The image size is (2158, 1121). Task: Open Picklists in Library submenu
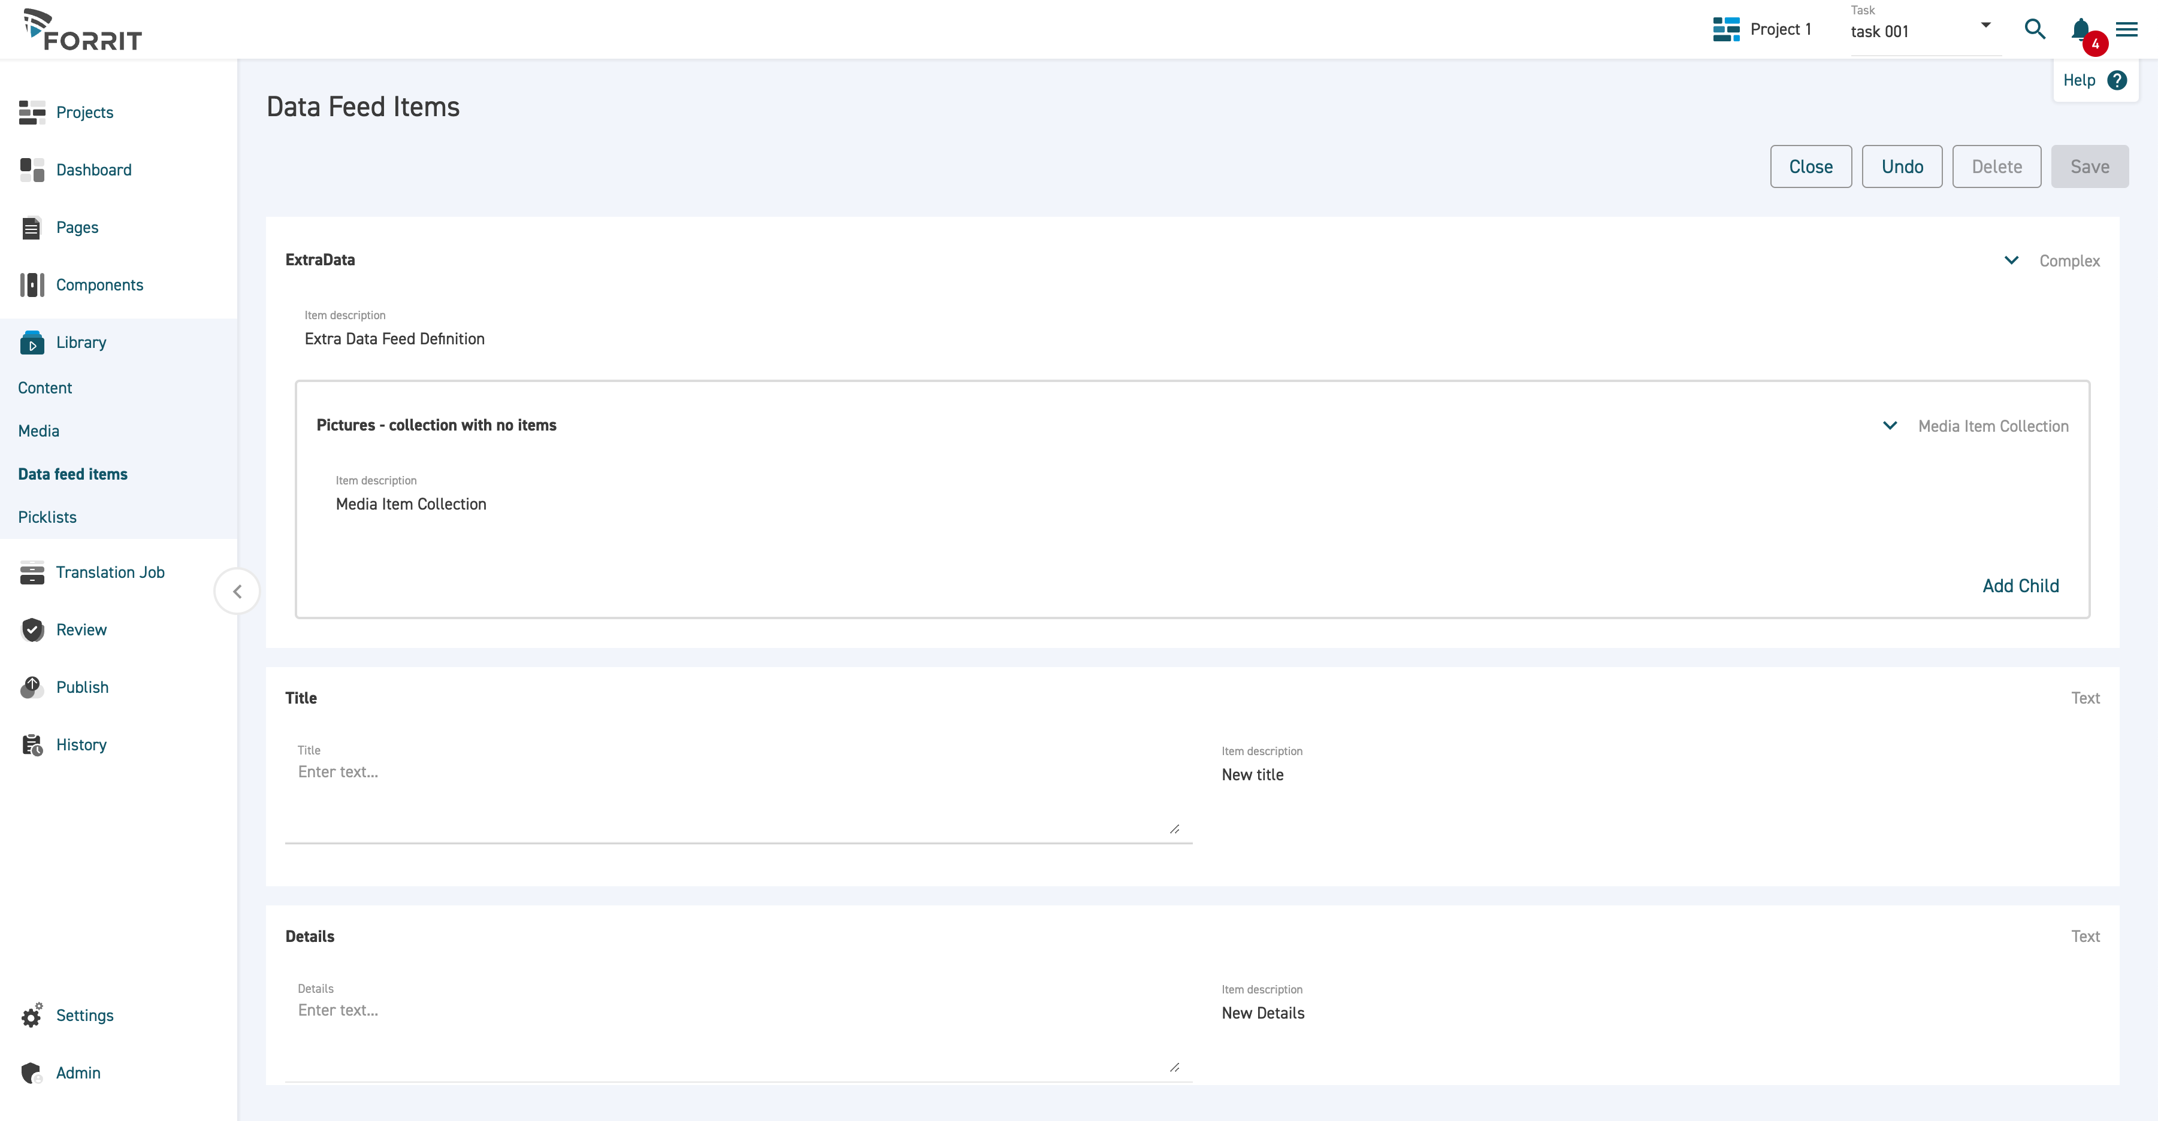coord(47,517)
